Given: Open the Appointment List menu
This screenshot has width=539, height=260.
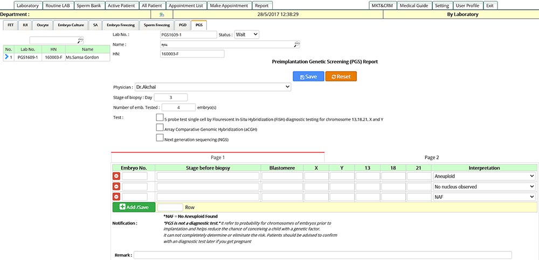Looking at the screenshot, I should [x=185, y=5].
